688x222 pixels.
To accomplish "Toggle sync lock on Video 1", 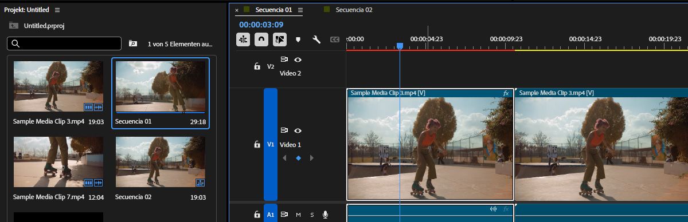I will click(284, 130).
